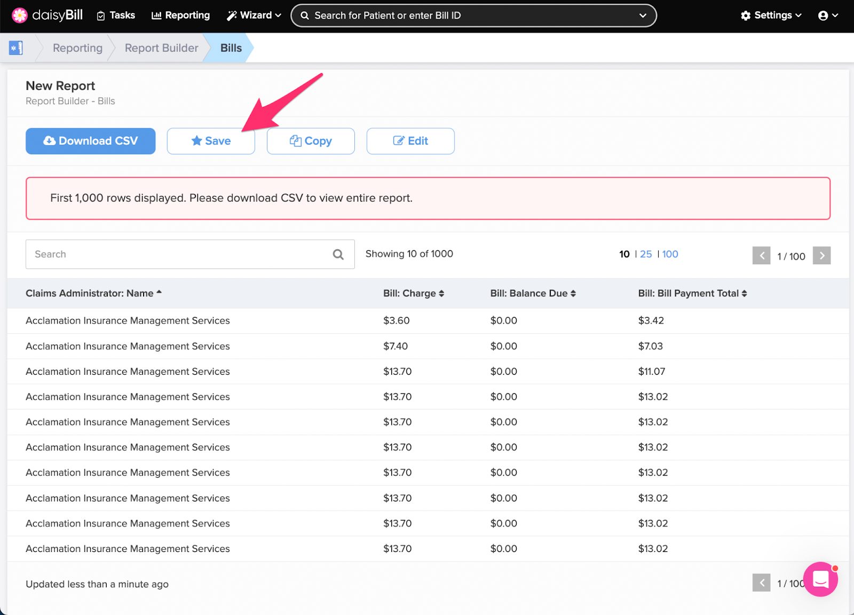This screenshot has width=854, height=615.
Task: Go to previous page using bottom arrow
Action: coord(762,583)
